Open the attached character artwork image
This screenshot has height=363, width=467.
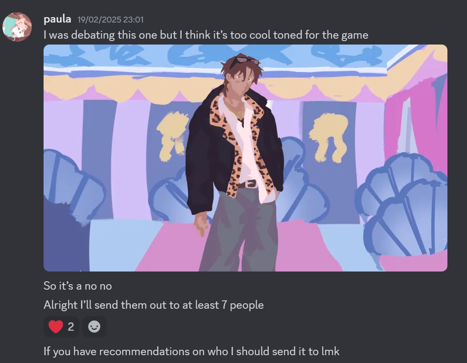(245, 158)
